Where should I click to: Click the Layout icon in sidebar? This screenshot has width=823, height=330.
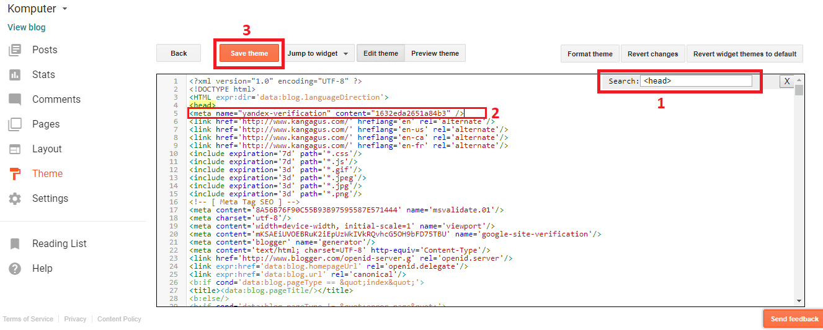(15, 149)
